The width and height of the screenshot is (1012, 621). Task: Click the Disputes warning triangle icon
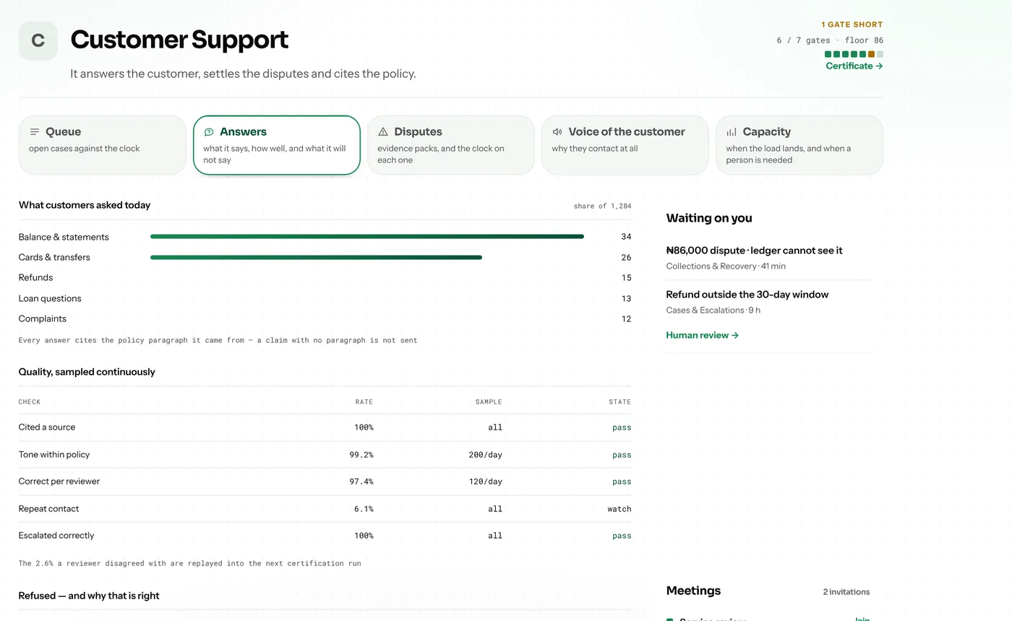click(x=383, y=131)
